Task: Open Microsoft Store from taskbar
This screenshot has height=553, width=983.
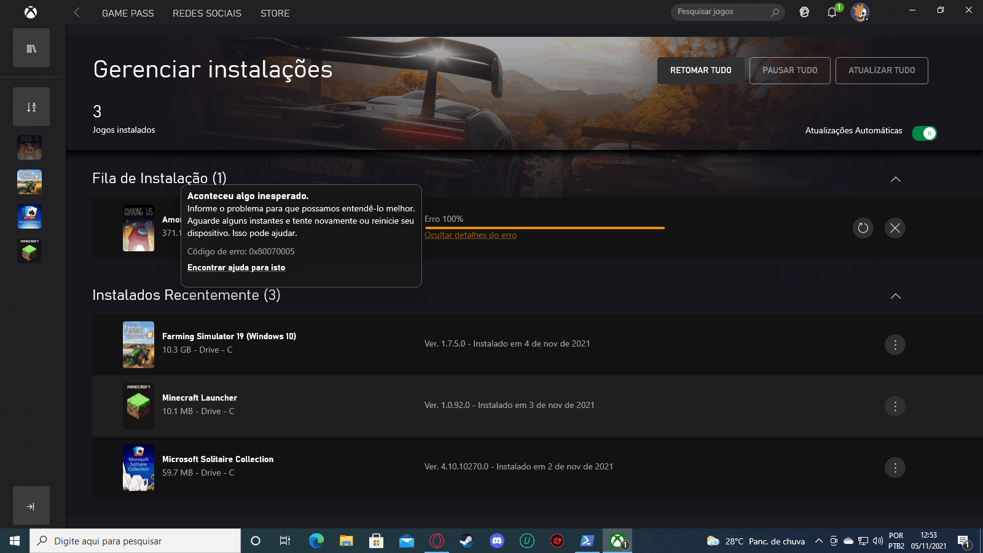Action: 376,541
